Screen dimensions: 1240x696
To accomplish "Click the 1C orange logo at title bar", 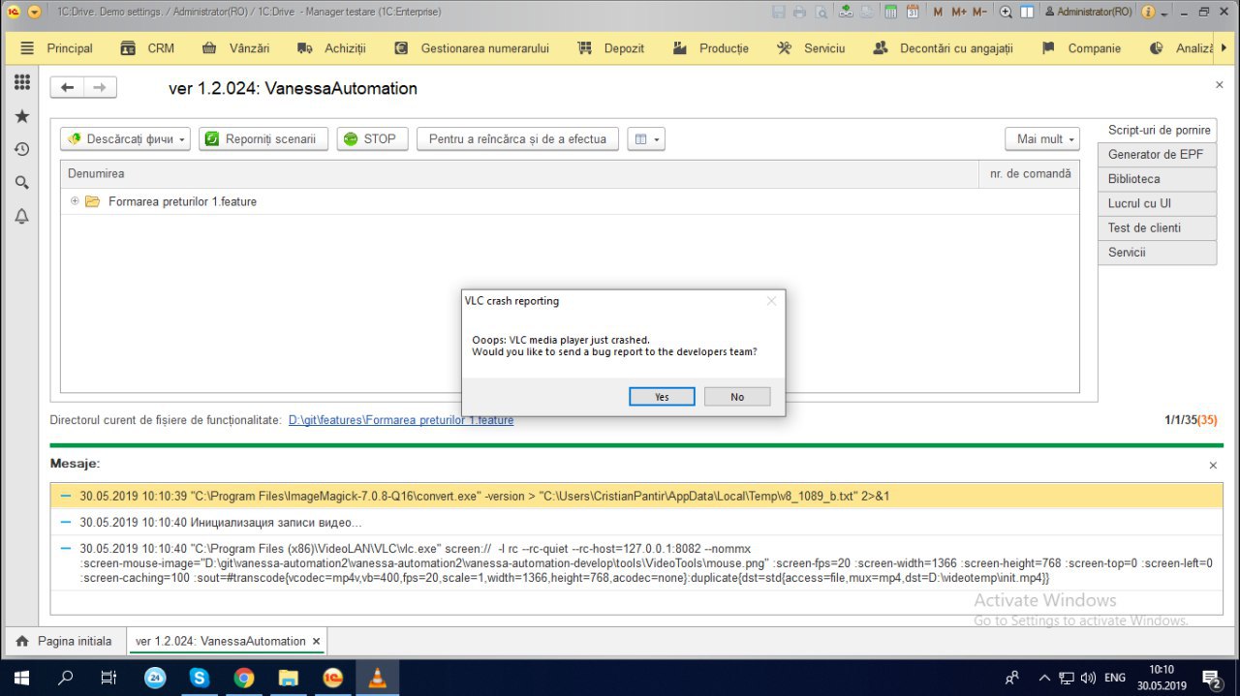I will tap(14, 12).
